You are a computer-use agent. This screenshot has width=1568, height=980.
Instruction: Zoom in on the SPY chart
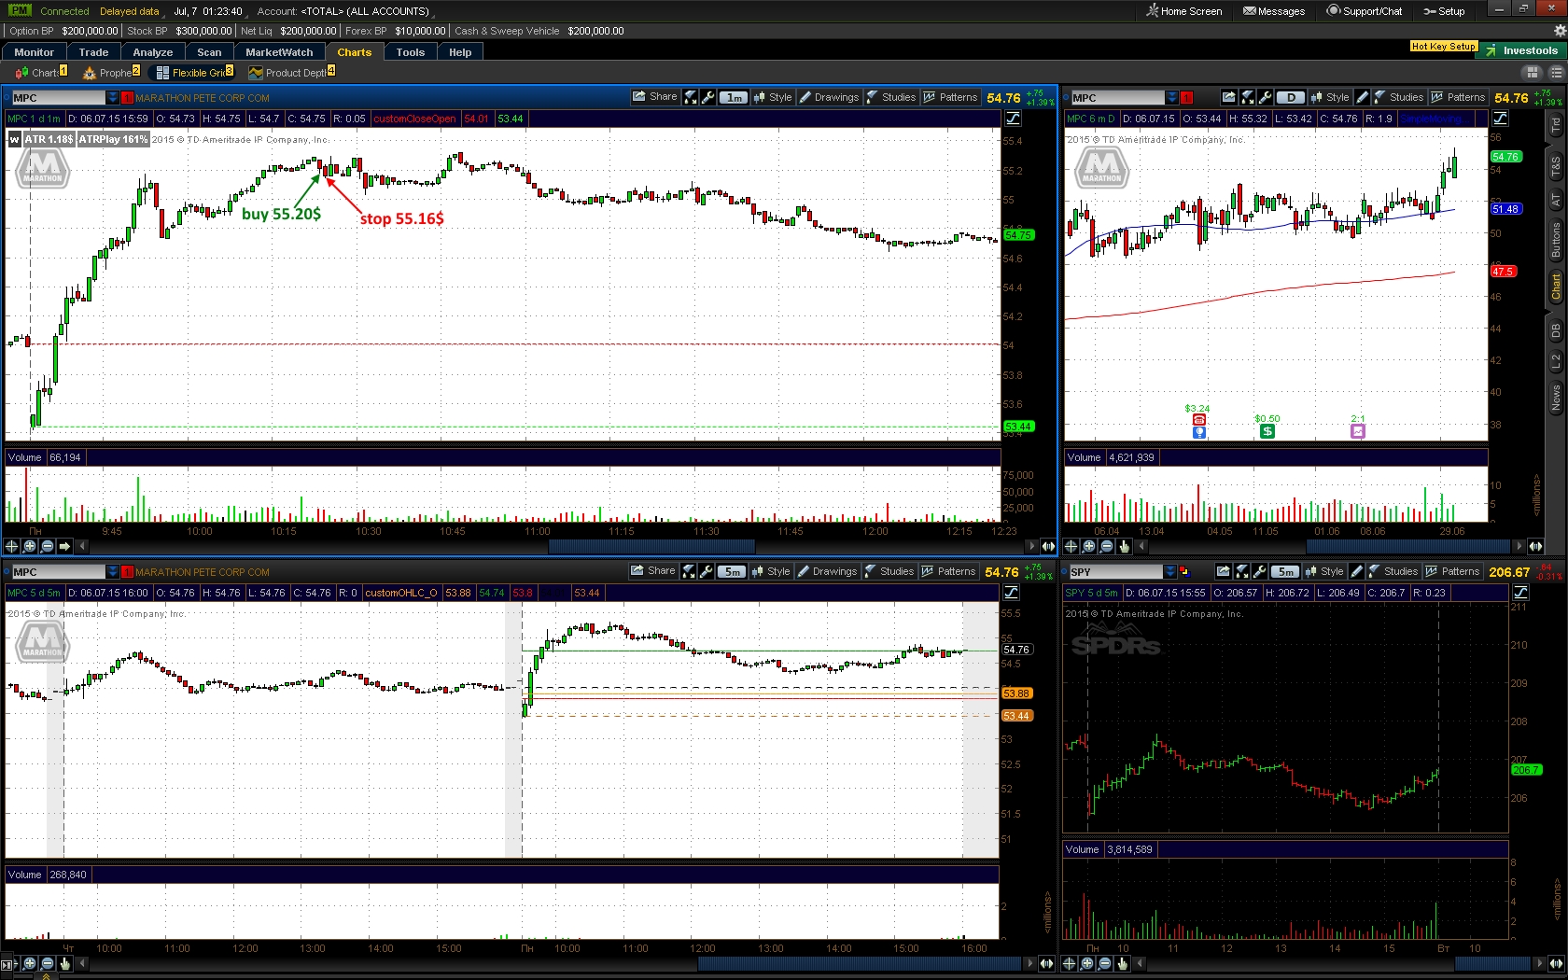pos(1086,963)
